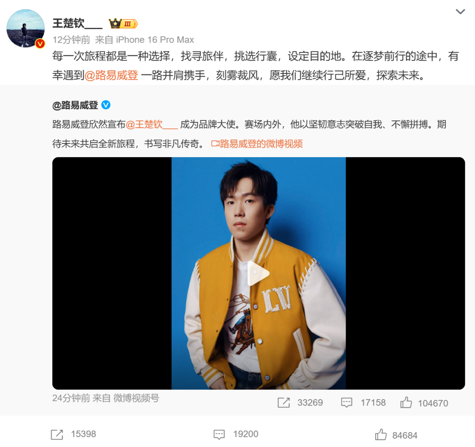The image size is (475, 447).
Task: Open the quoted post author @路易威登
Action: click(75, 105)
